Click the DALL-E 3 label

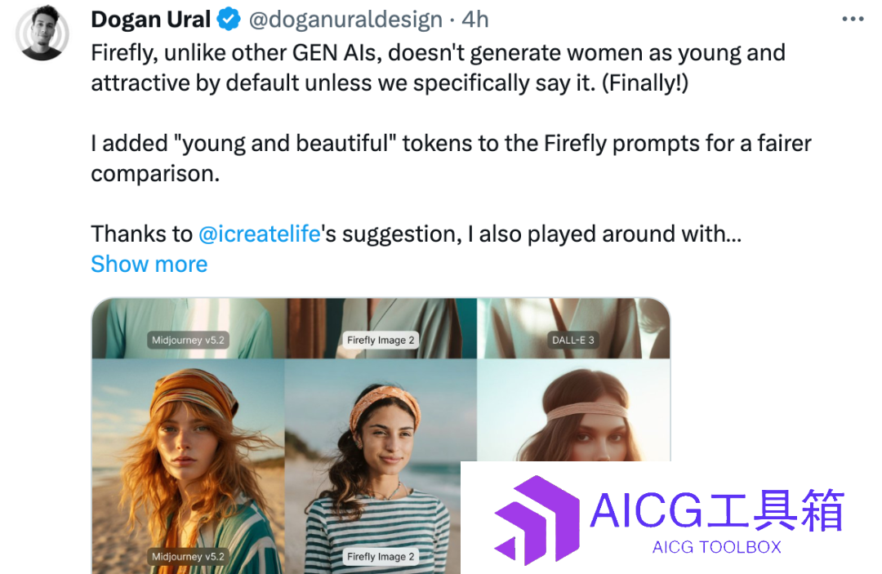[573, 340]
